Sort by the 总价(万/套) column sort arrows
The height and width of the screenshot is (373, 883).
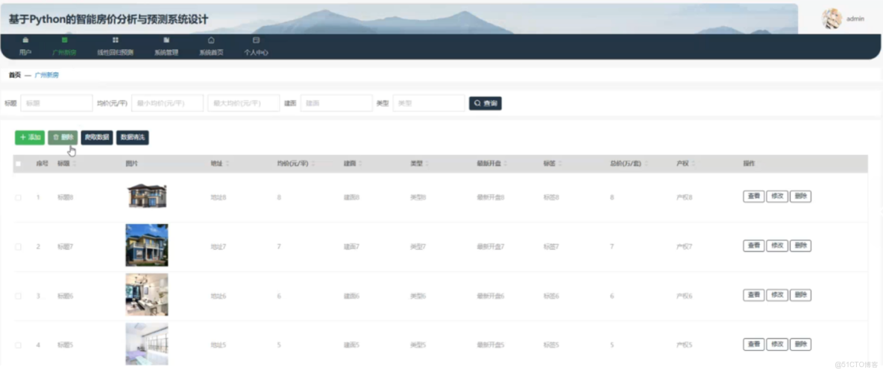point(645,164)
